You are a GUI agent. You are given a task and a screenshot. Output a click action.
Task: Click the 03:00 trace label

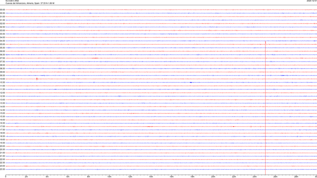(x=2, y=30)
